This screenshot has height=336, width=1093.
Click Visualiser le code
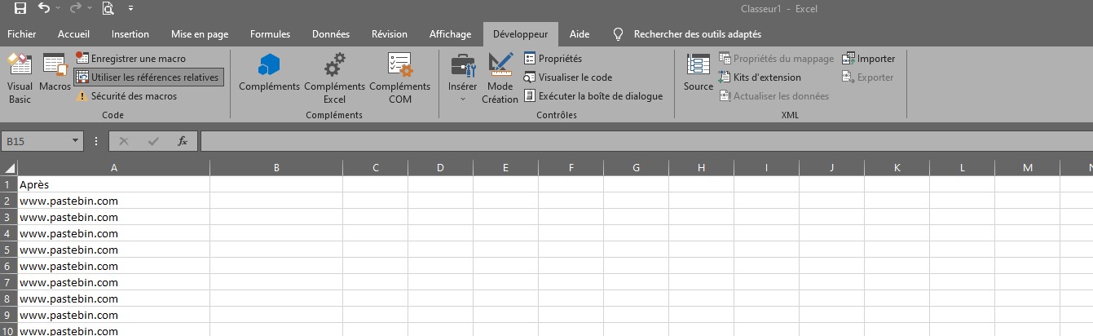(x=567, y=77)
